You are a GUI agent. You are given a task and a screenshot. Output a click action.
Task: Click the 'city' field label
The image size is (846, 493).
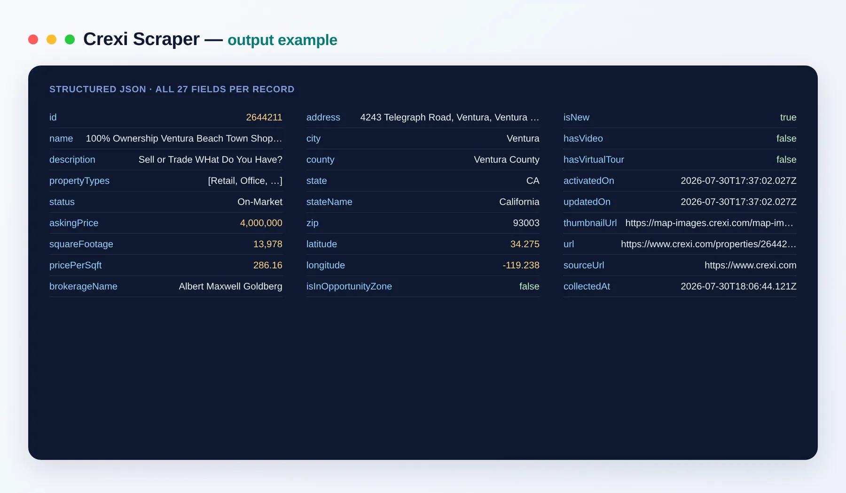coord(313,139)
